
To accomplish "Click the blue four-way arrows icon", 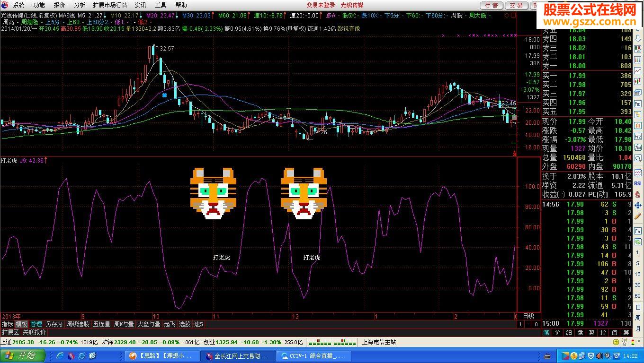I will click(x=637, y=205).
